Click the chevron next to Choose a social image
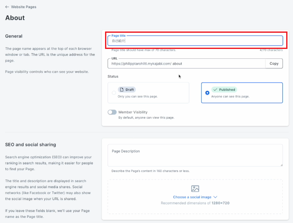The width and height of the screenshot is (293, 223). pyautogui.click(x=215, y=197)
